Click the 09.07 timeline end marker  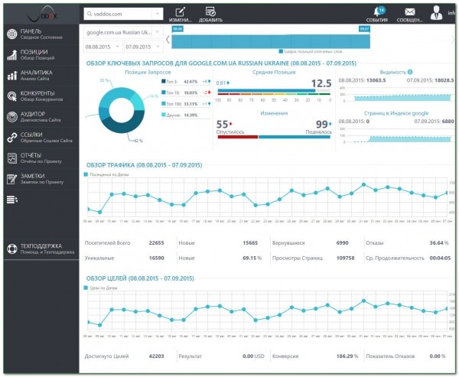tap(364, 29)
